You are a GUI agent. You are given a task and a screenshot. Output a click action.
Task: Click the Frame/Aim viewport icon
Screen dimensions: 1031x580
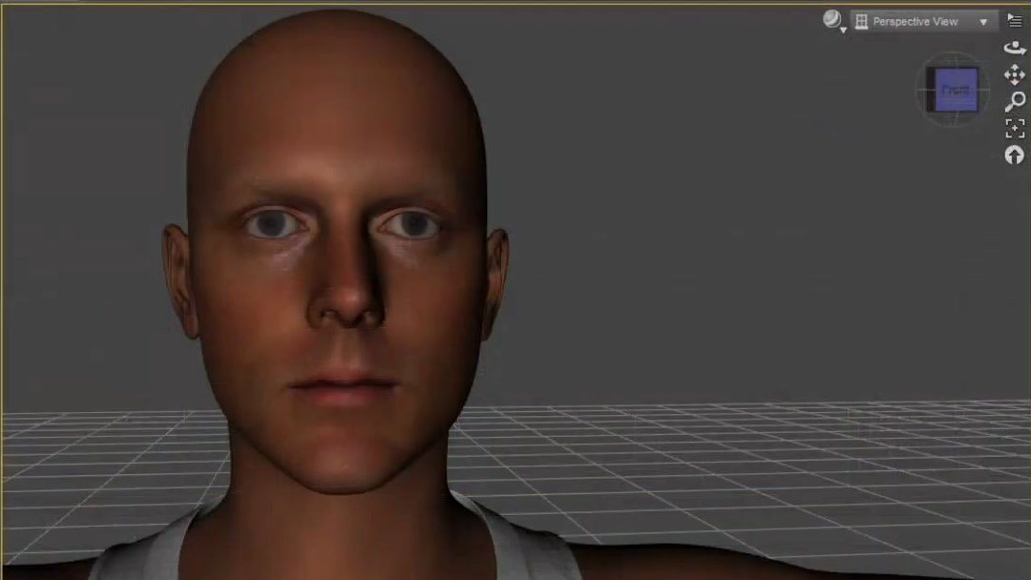coord(1014,130)
